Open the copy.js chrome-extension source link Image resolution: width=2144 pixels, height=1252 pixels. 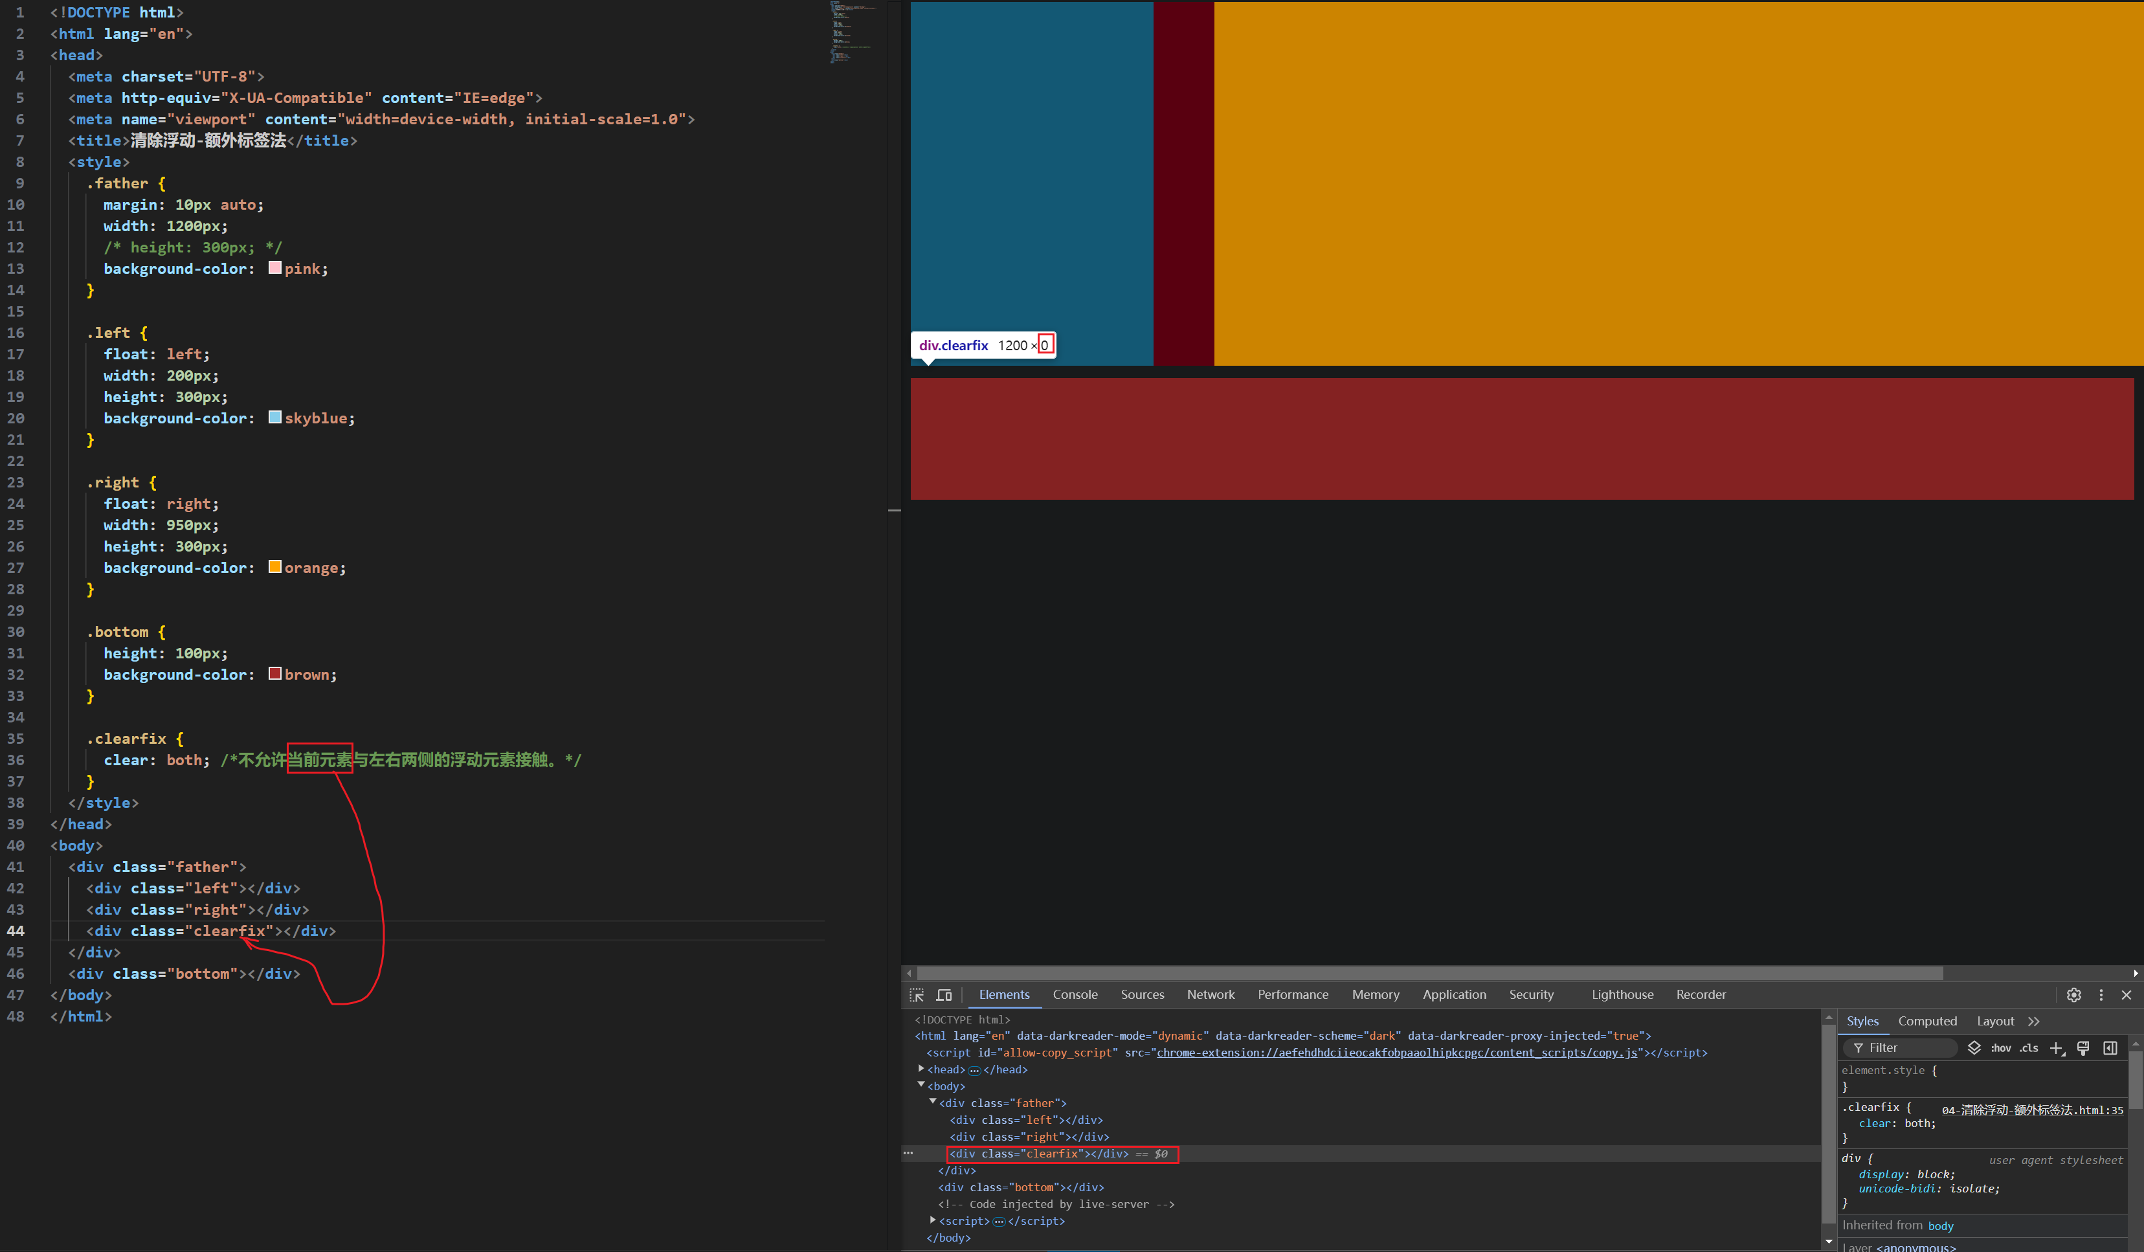tap(1397, 1053)
